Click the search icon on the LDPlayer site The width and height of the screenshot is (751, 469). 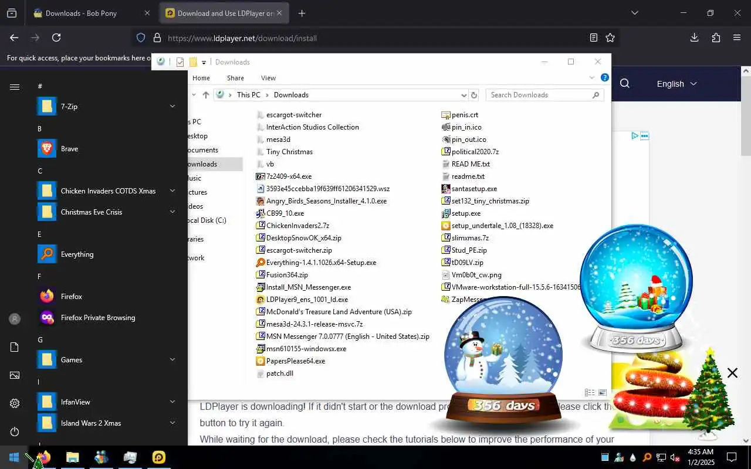tap(625, 84)
